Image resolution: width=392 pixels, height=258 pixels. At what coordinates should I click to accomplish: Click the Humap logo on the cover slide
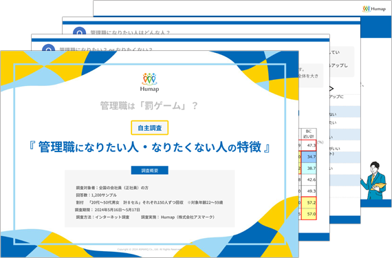149,83
